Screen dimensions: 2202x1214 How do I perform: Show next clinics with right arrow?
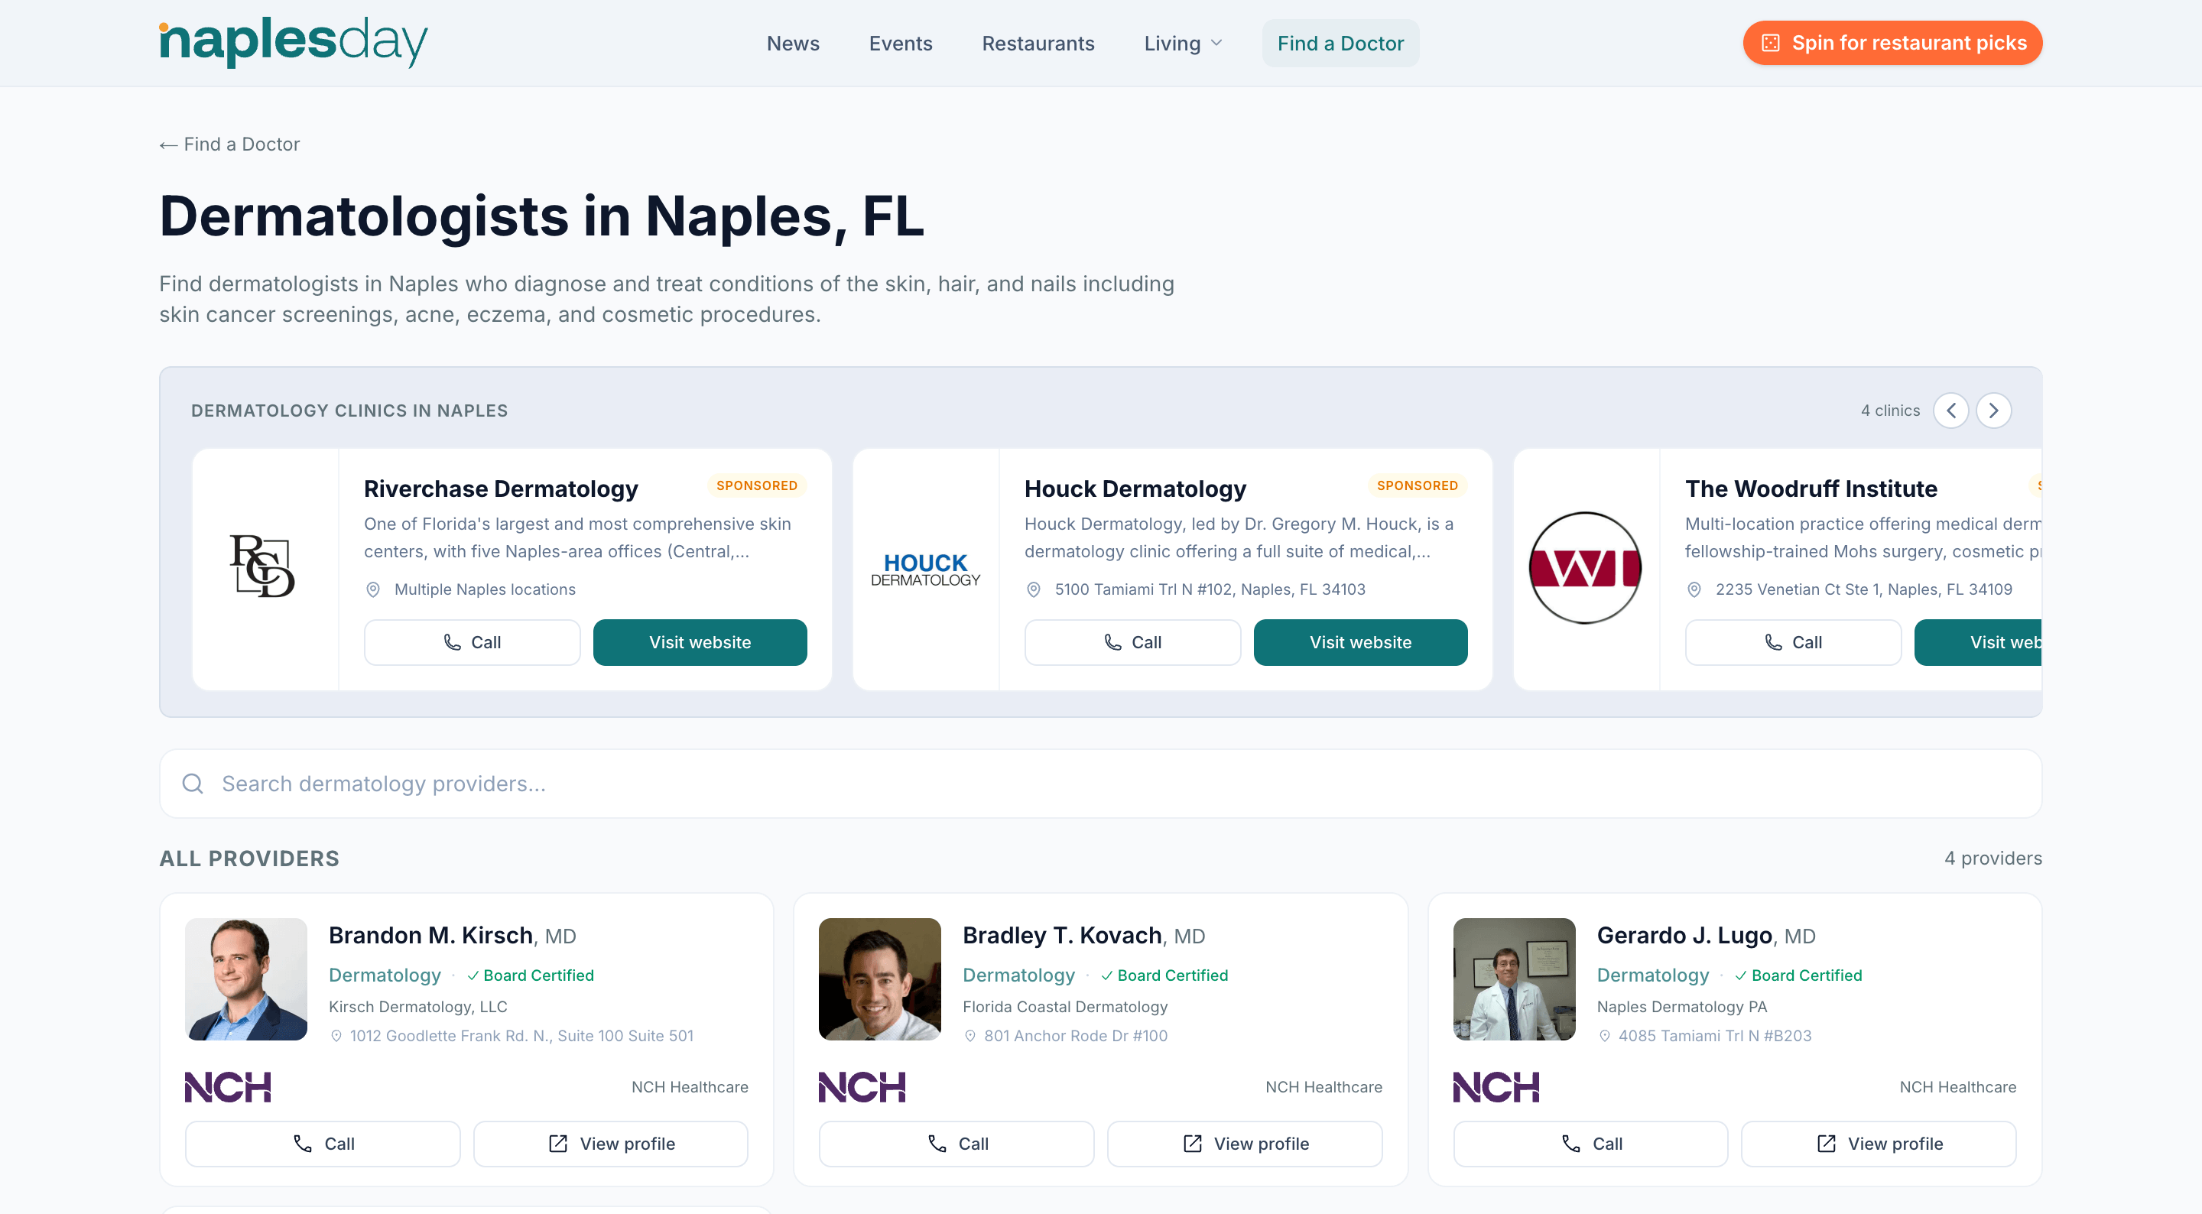coord(1993,411)
